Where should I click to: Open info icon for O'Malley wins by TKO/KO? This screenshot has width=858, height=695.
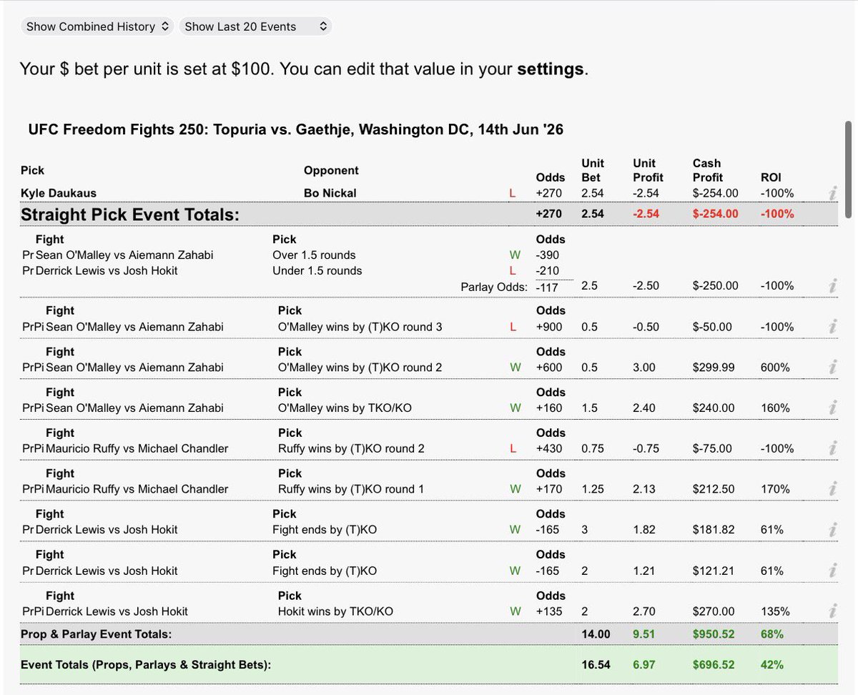coord(833,408)
